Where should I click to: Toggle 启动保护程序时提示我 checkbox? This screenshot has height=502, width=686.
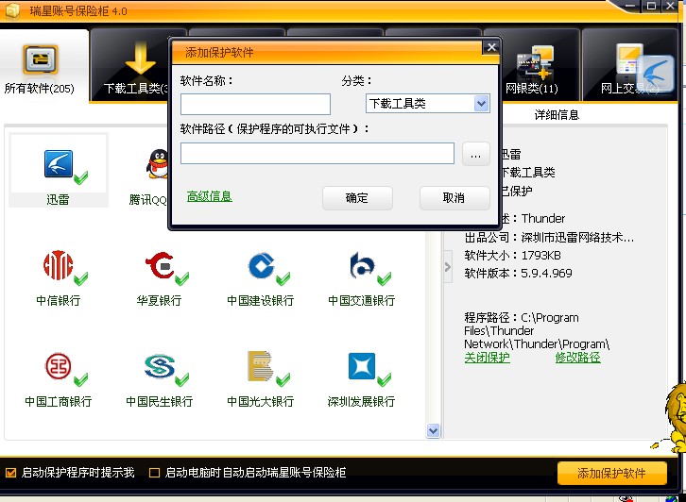(x=11, y=473)
